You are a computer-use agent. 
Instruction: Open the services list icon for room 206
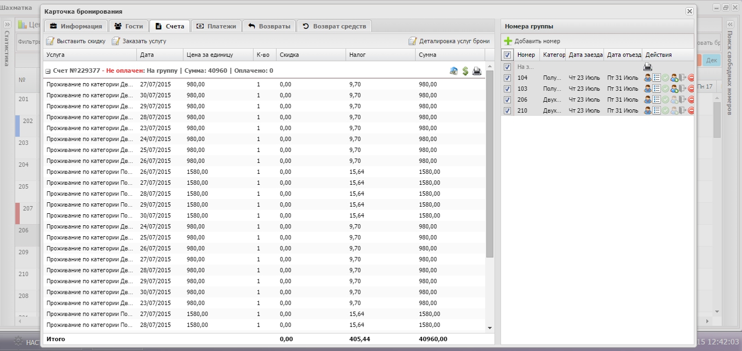coord(657,100)
